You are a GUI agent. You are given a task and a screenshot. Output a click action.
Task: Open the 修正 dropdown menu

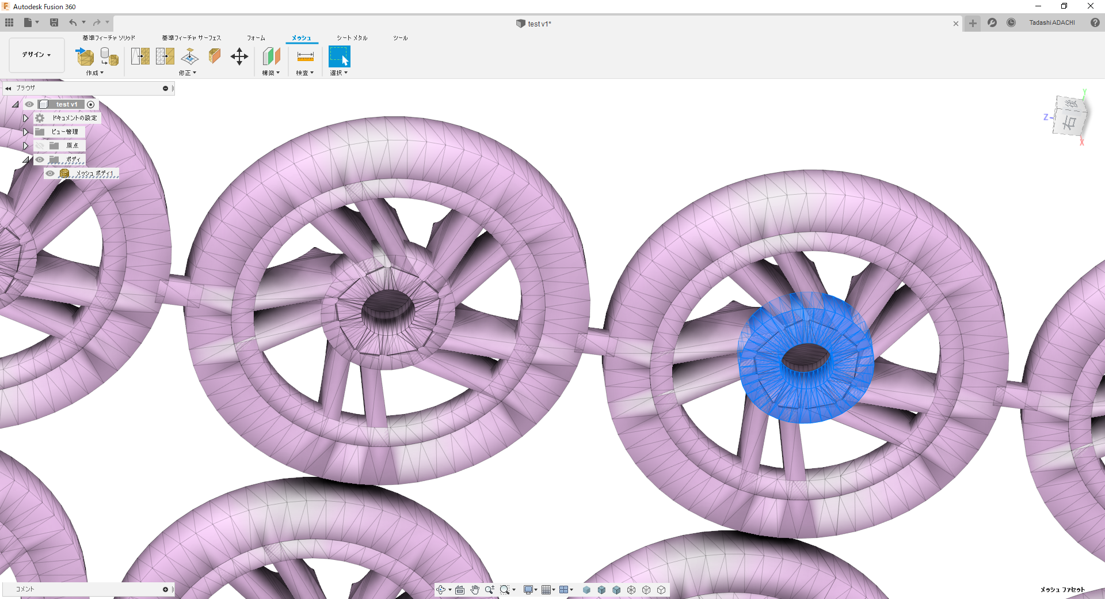click(x=188, y=73)
